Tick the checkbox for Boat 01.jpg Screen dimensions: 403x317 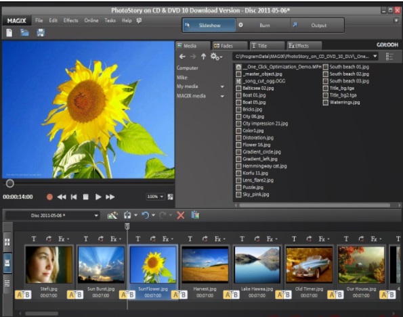click(x=238, y=95)
